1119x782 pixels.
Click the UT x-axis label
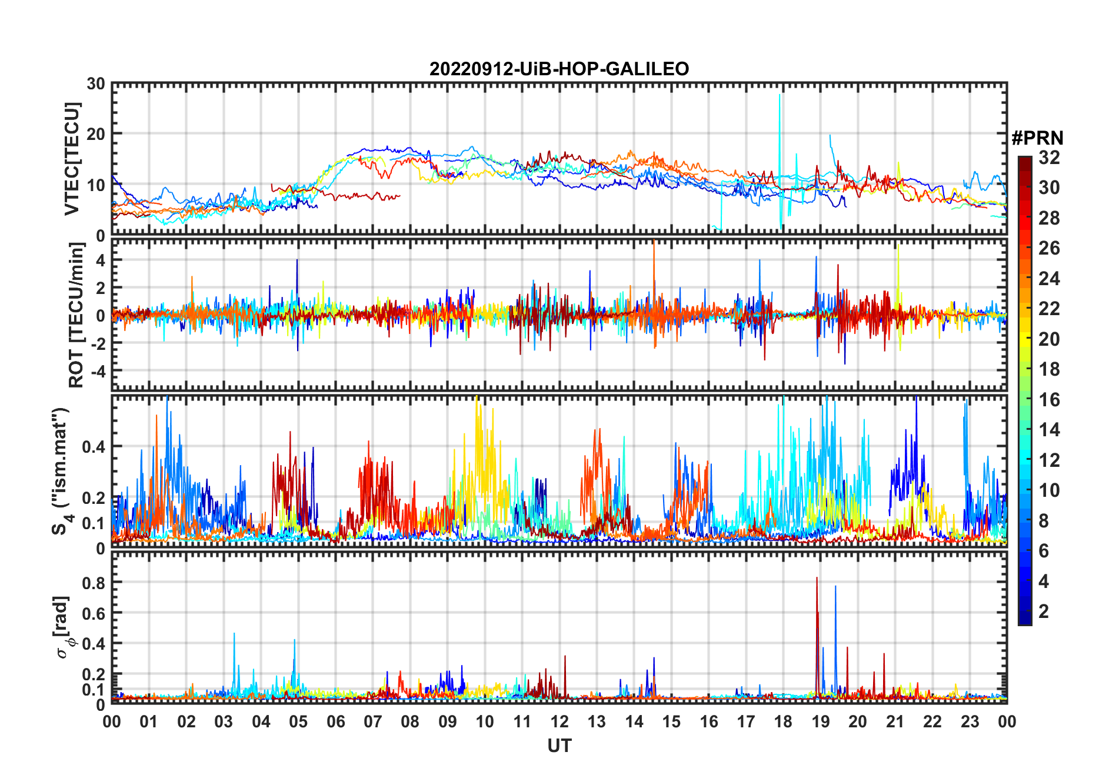pos(559,746)
